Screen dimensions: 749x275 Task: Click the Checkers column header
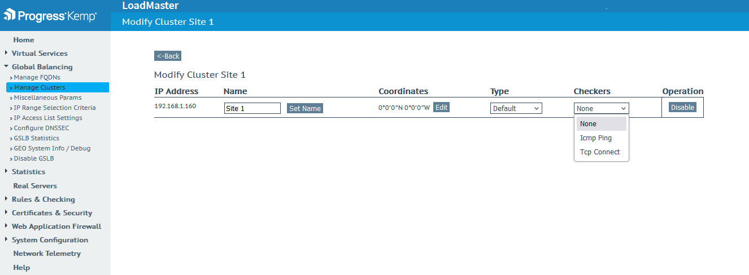point(592,91)
